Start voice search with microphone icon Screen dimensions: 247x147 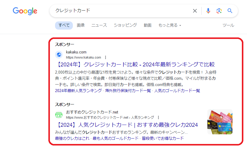point(208,11)
